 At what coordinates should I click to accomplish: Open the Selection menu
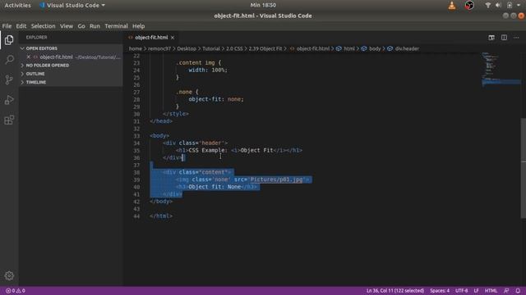[43, 26]
